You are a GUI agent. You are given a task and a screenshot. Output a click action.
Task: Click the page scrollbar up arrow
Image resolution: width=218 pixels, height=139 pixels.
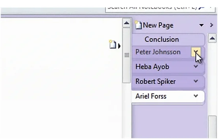[x=127, y=23]
